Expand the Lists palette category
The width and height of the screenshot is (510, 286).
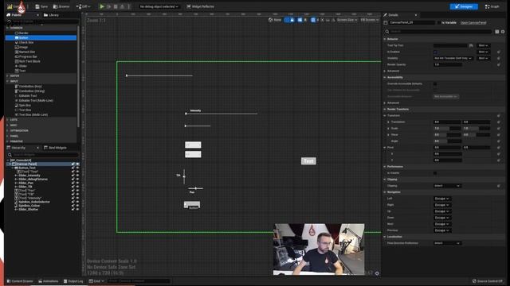coord(7,120)
